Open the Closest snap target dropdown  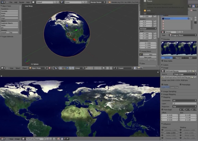(x=125, y=68)
